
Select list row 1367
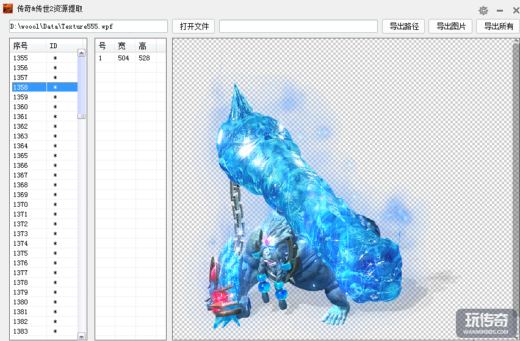tap(45, 175)
